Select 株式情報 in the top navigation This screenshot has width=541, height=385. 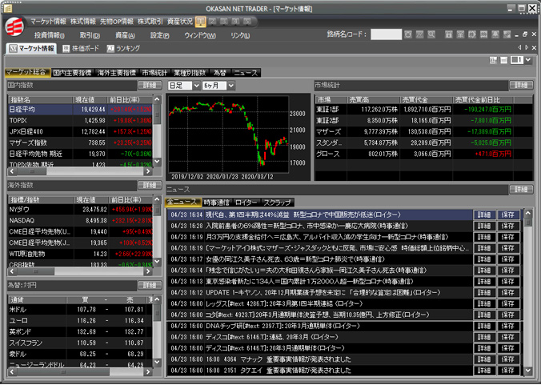82,22
